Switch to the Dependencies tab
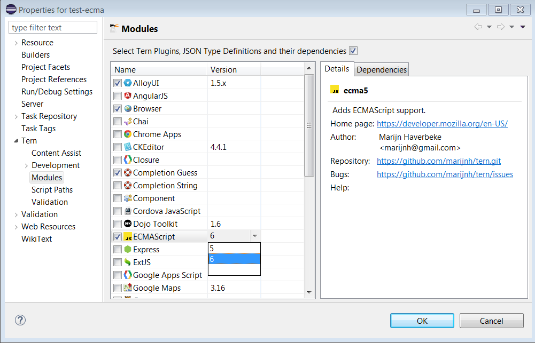The image size is (535, 343). point(381,69)
